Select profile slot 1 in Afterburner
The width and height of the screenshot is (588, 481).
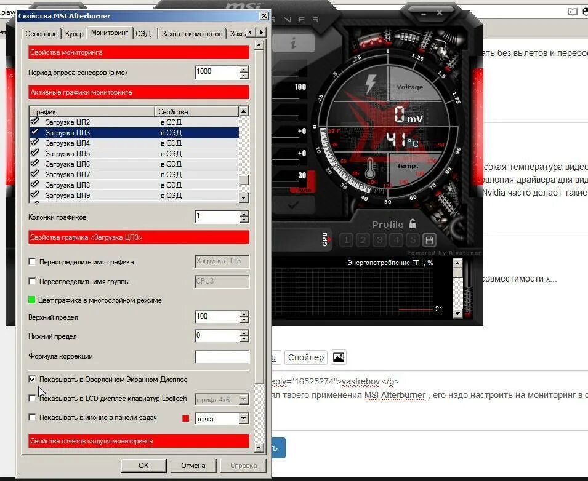coord(347,240)
